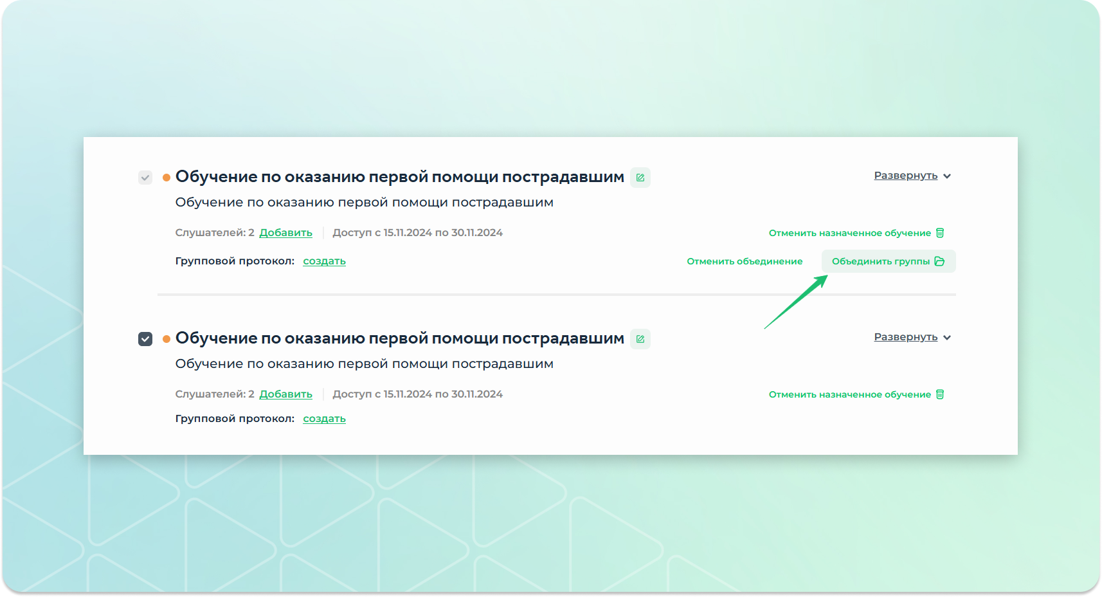
Task: Click the chevron arrow next to the first Развернуть
Action: 946,176
